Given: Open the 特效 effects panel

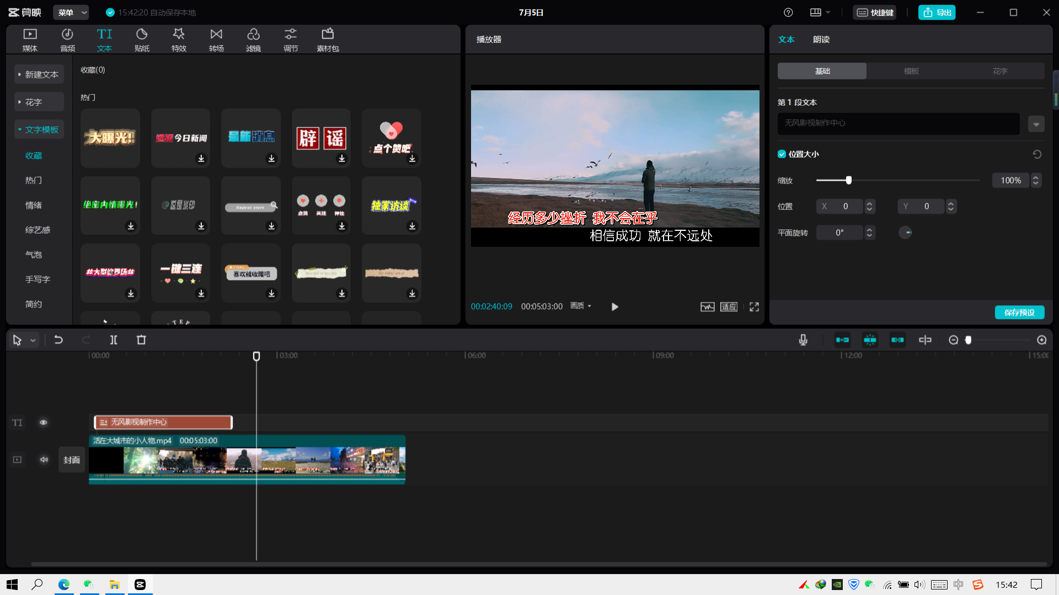Looking at the screenshot, I should click(179, 40).
